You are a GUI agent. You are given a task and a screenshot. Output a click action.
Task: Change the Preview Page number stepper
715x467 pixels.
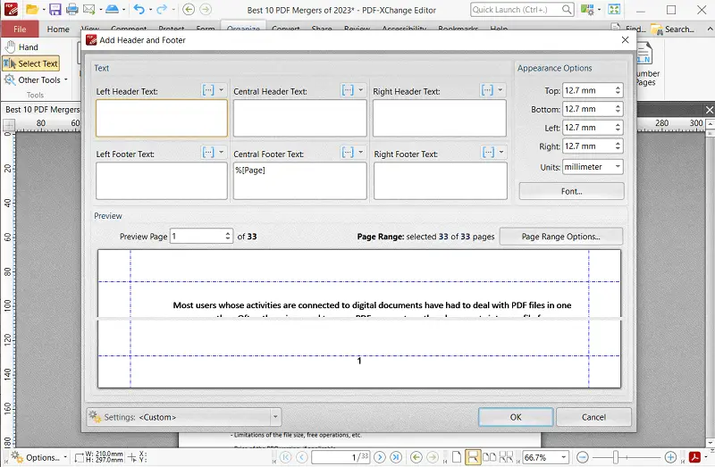coord(228,236)
